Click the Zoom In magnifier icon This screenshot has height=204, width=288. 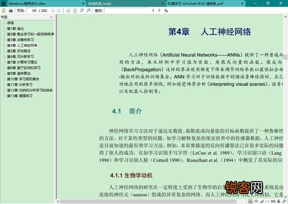[89, 10]
